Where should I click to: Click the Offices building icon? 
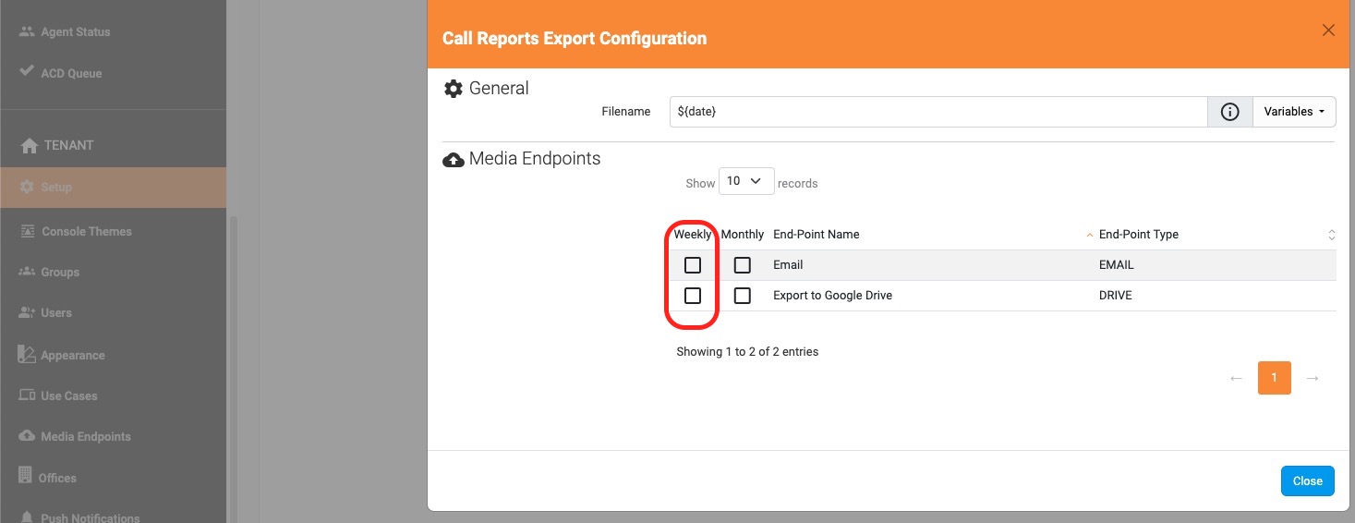26,476
